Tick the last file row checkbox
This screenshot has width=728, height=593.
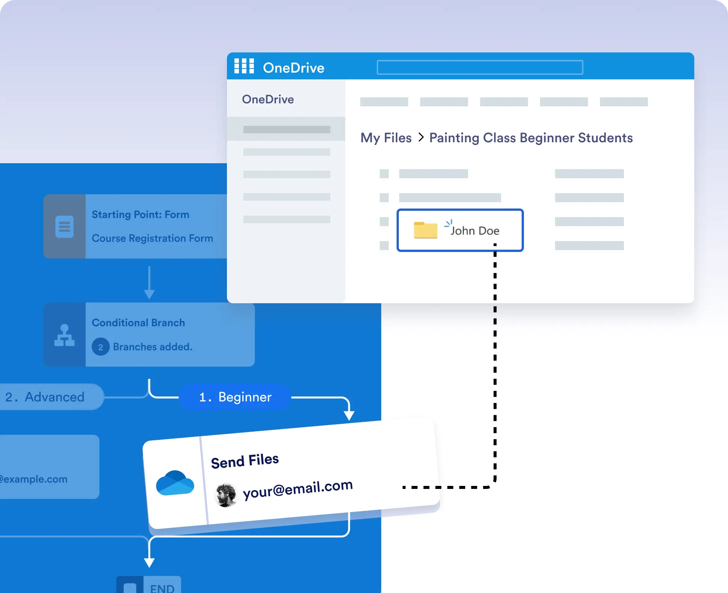tap(384, 246)
